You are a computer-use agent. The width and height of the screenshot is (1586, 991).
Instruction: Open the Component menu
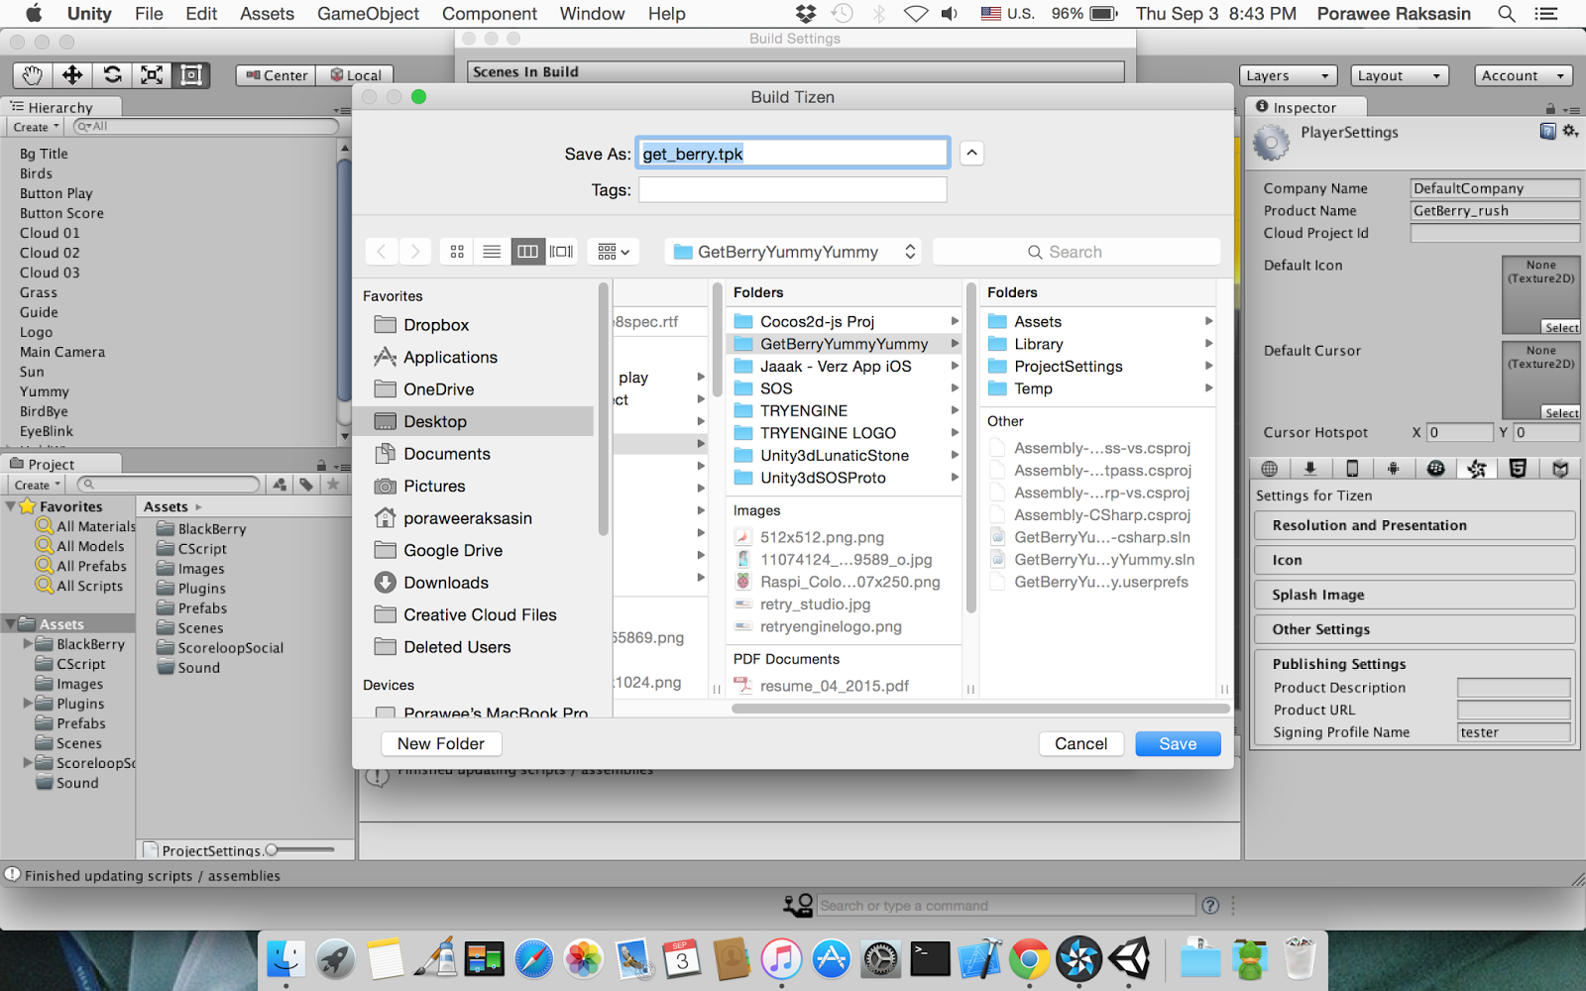pyautogui.click(x=490, y=14)
